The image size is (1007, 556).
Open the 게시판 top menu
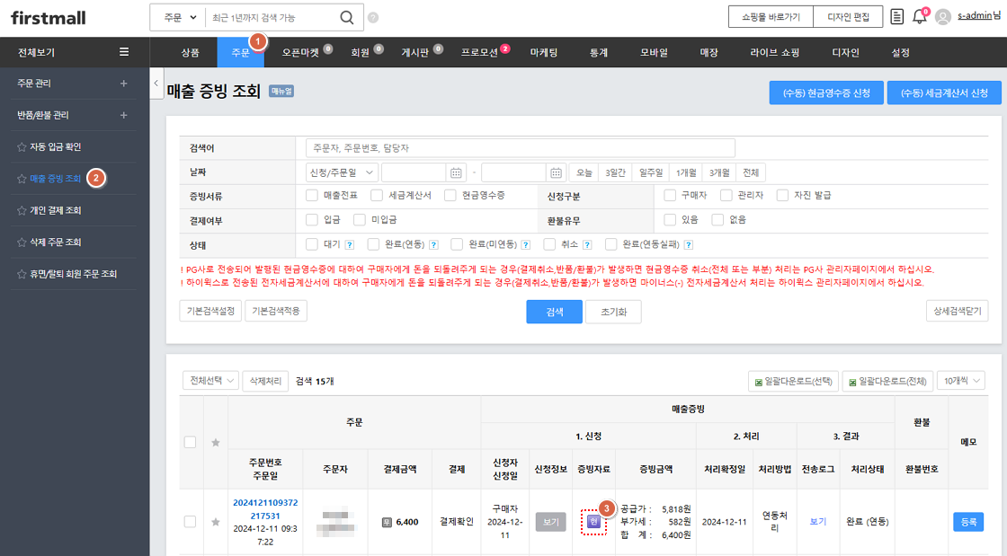[414, 53]
